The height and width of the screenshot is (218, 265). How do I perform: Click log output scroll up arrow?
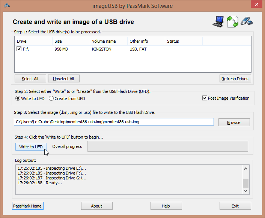(246, 169)
